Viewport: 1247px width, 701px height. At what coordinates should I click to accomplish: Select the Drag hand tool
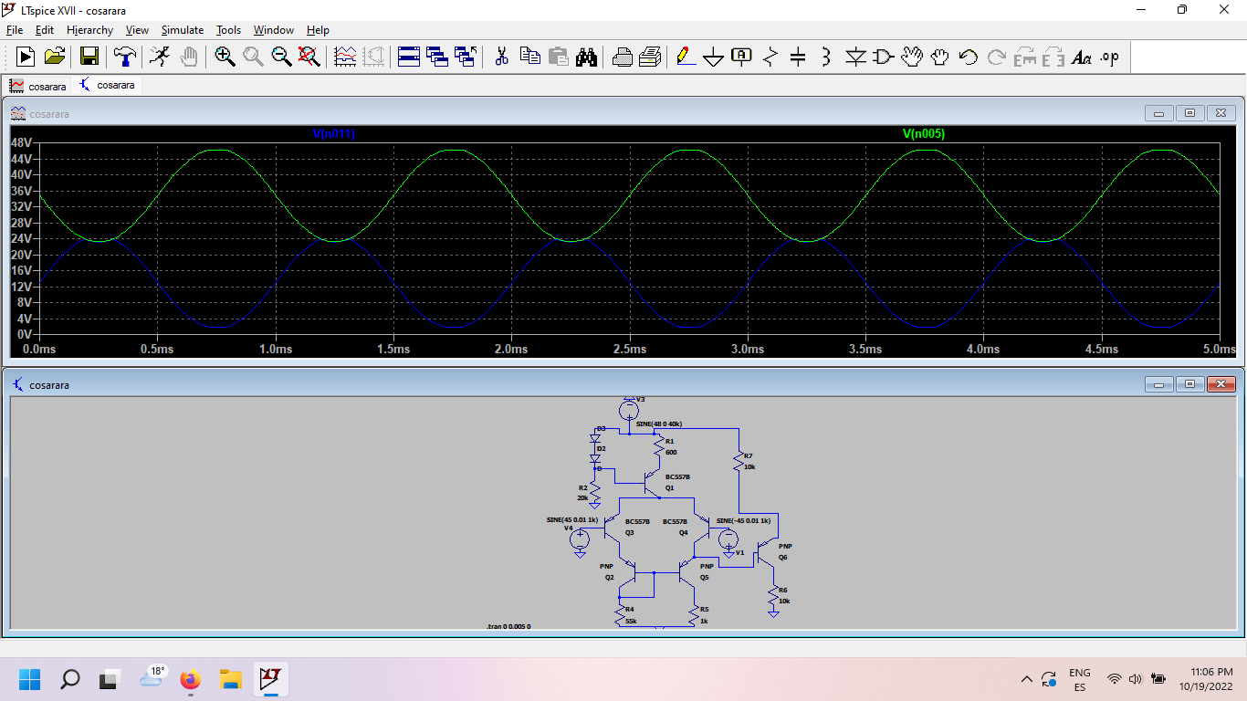tap(940, 57)
